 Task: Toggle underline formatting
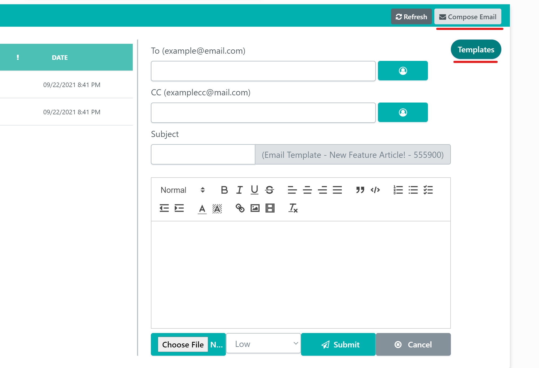coord(254,190)
